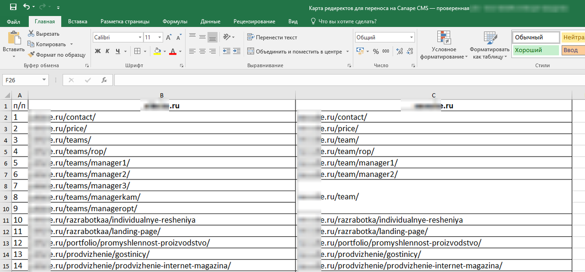Open the font color dropdown arrow
585x272 pixels.
coord(180,51)
